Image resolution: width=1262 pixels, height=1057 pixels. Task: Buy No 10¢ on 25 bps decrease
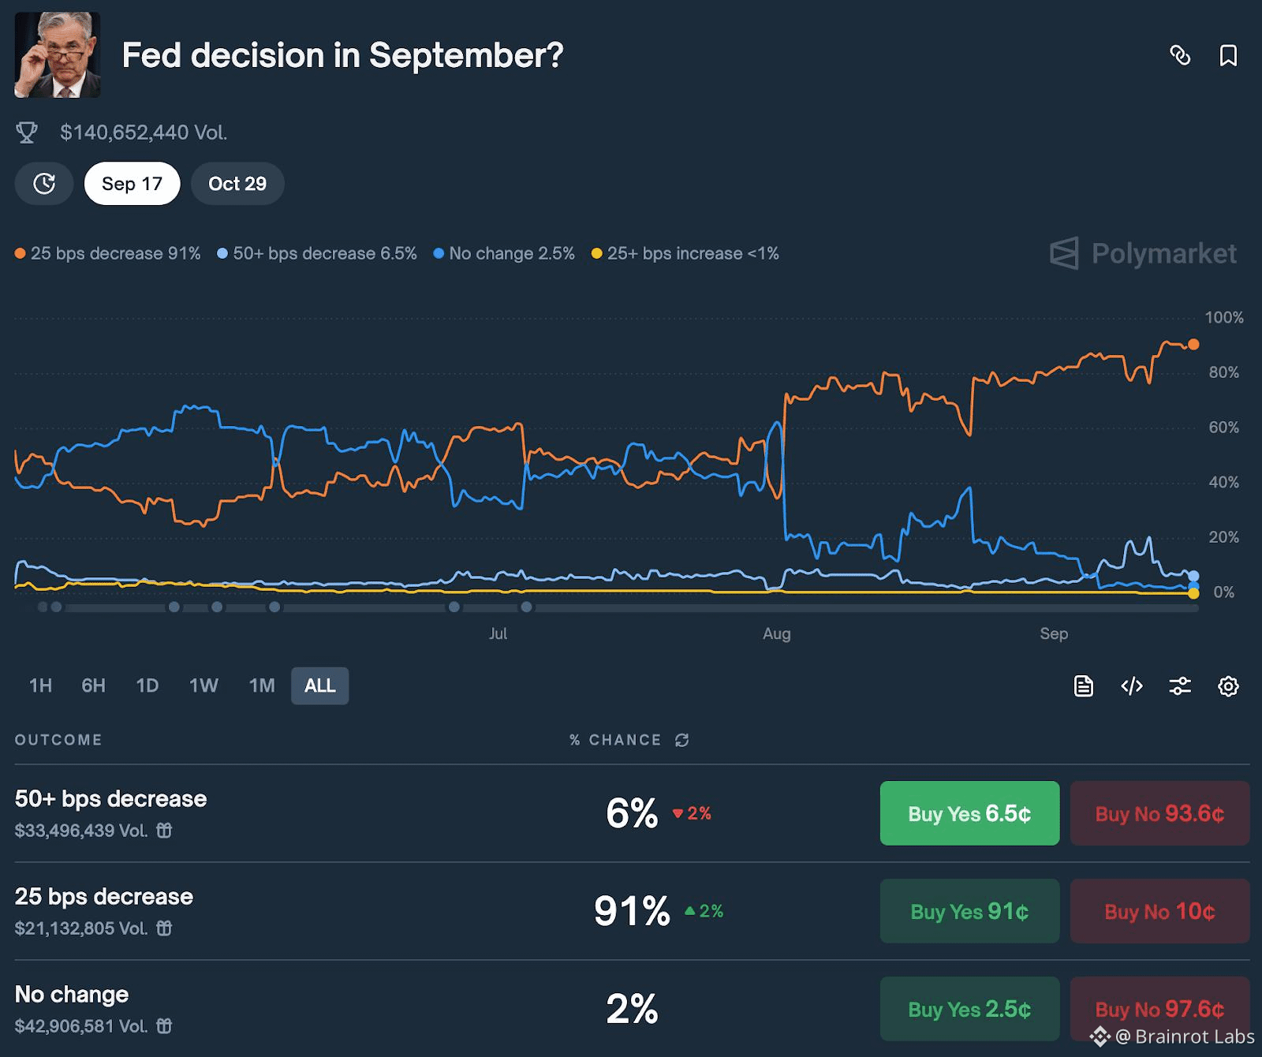point(1159,911)
